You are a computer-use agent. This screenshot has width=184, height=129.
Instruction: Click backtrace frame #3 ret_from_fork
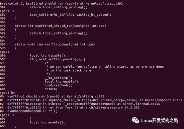(x=70, y=108)
